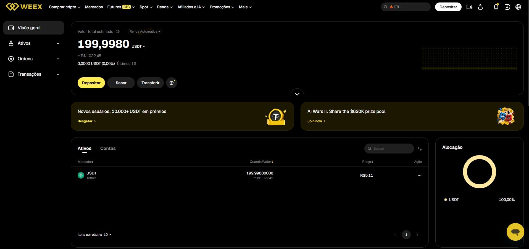
Task: Open the Join now link
Action: click(x=317, y=121)
